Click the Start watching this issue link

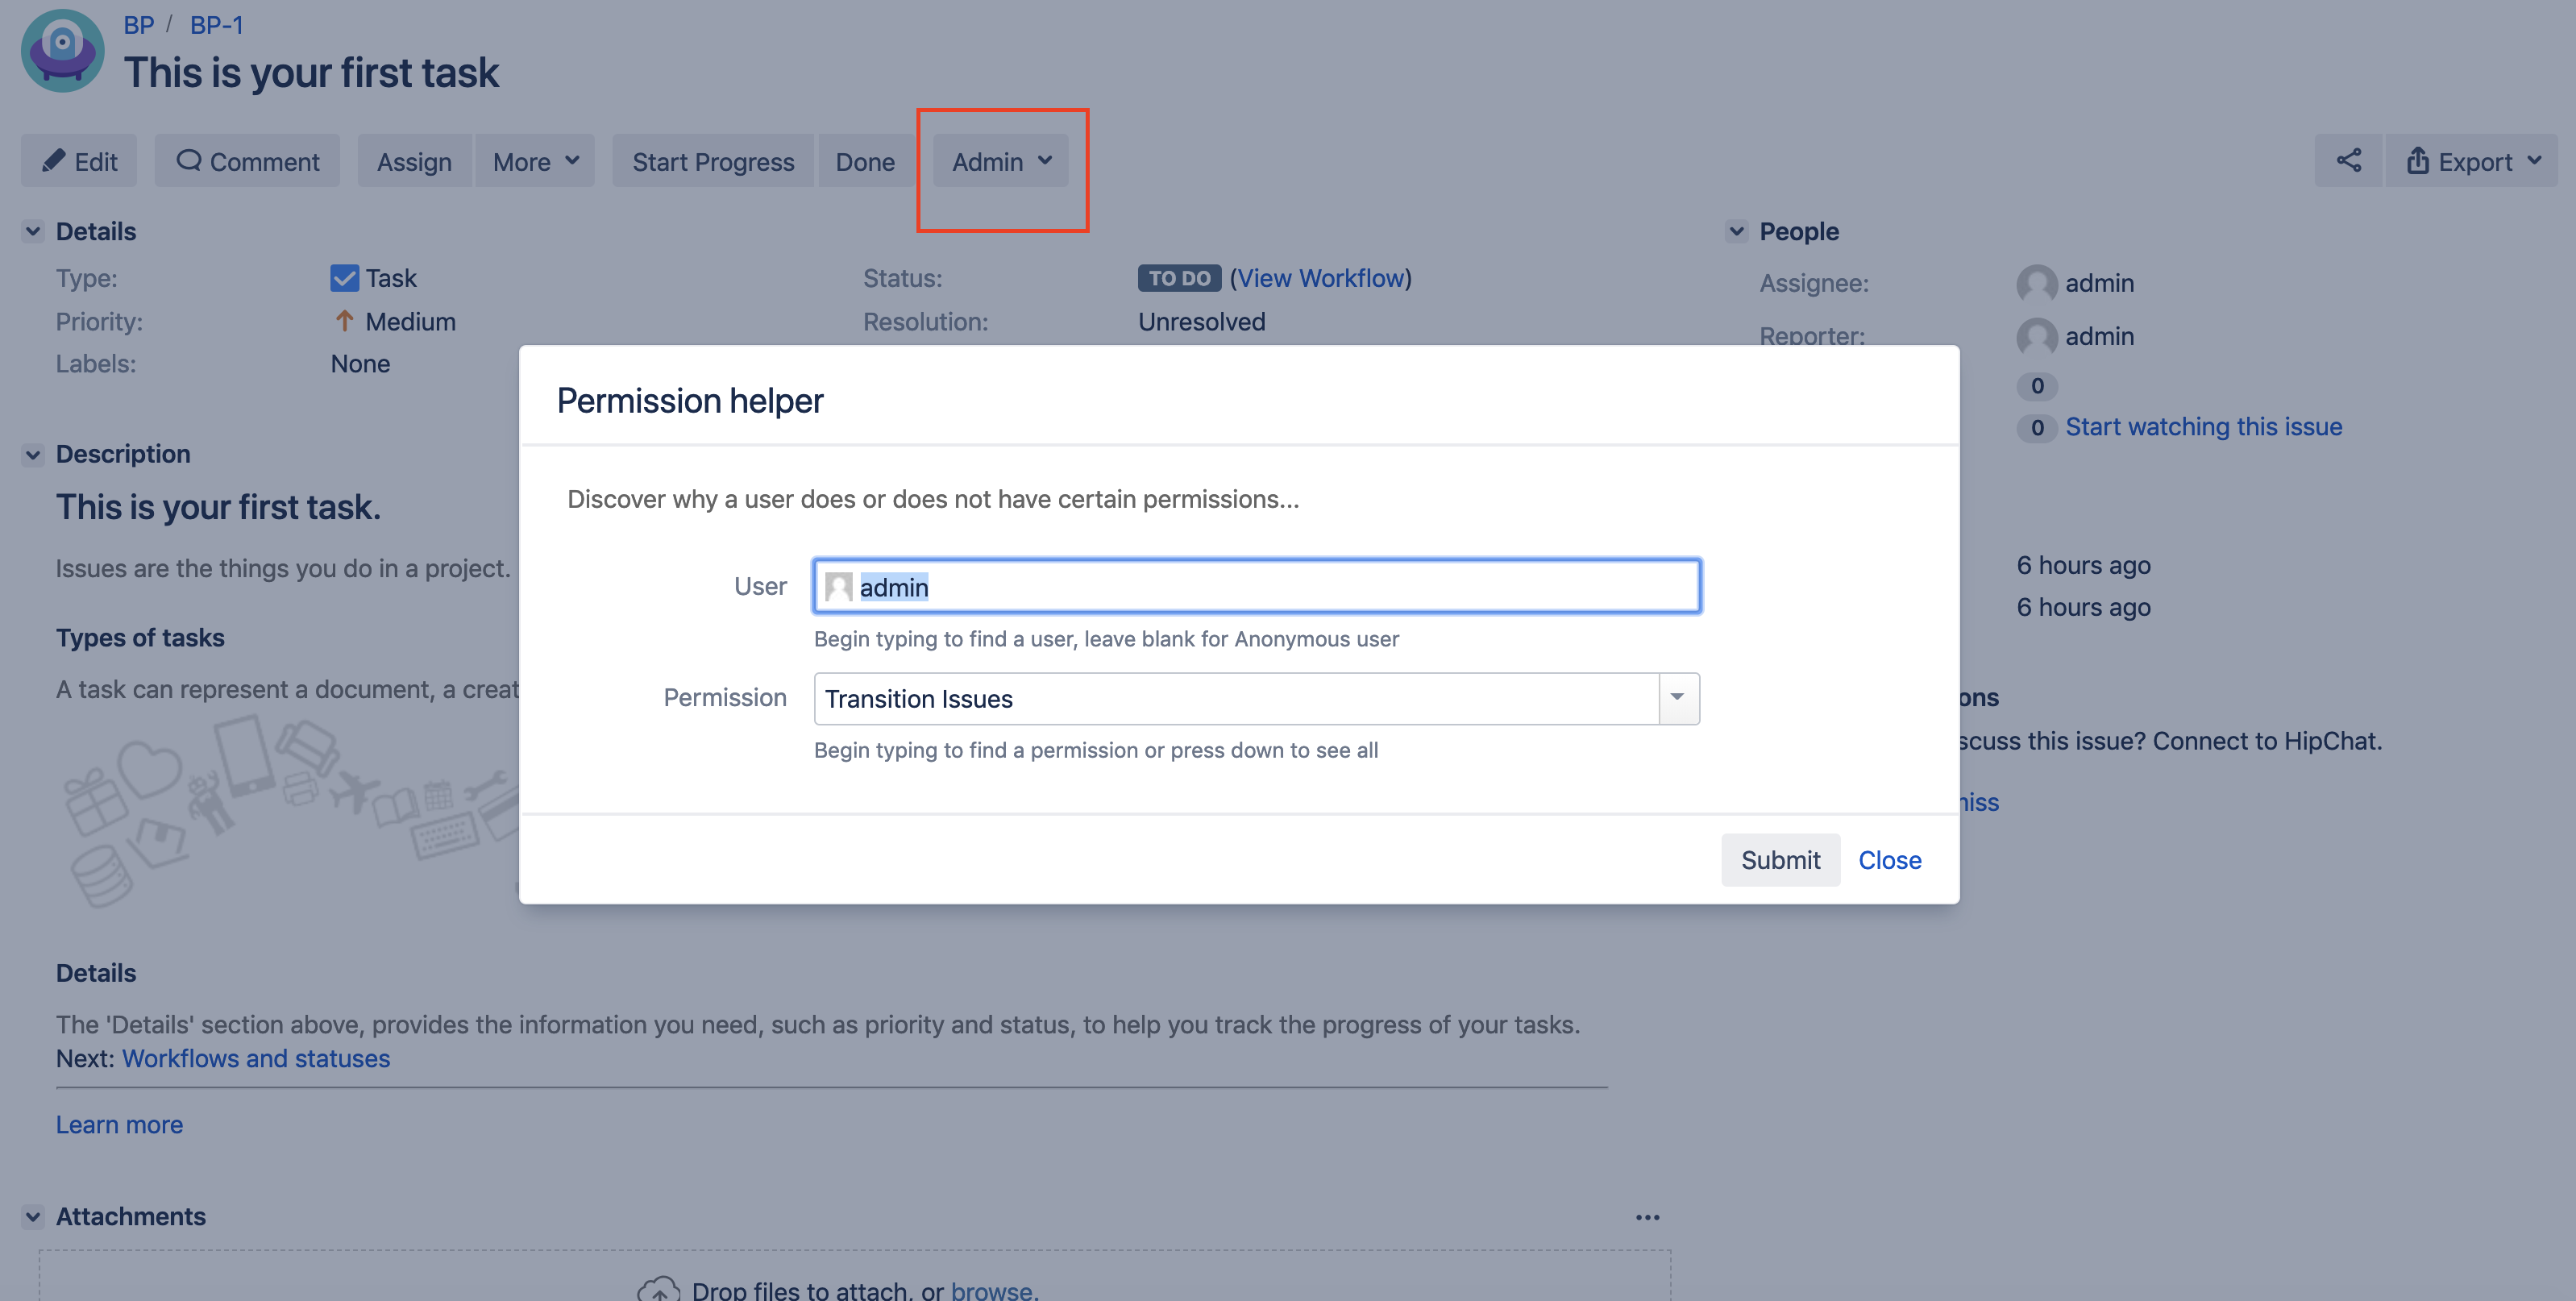click(2203, 426)
